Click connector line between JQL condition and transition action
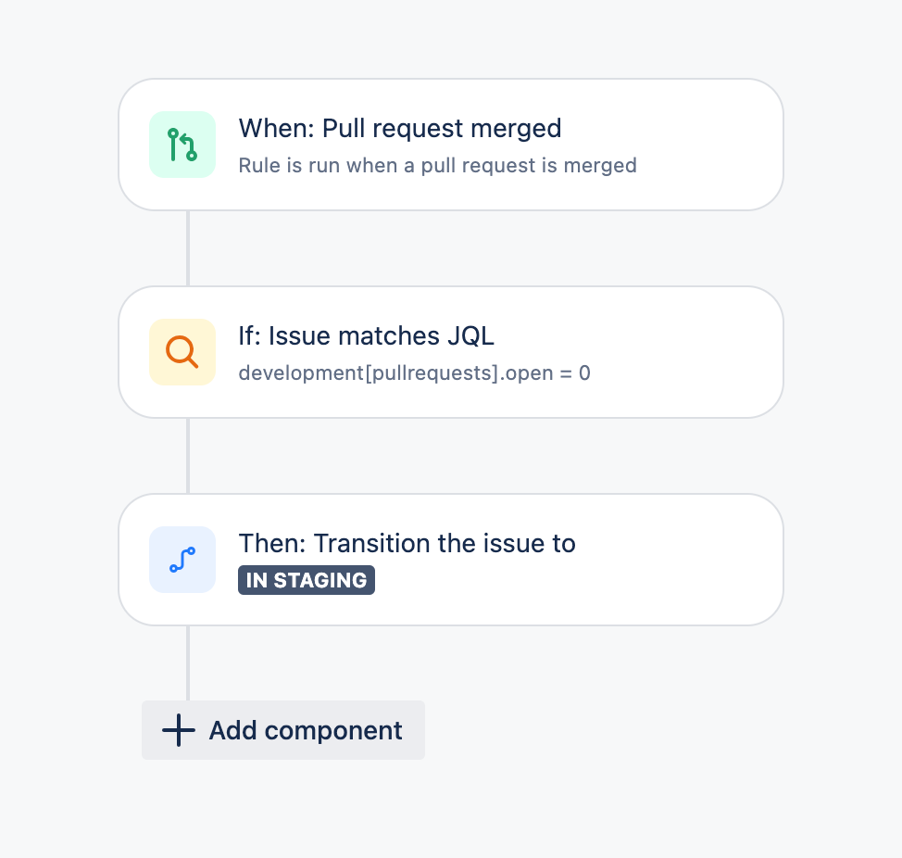The height and width of the screenshot is (858, 902). pos(188,456)
